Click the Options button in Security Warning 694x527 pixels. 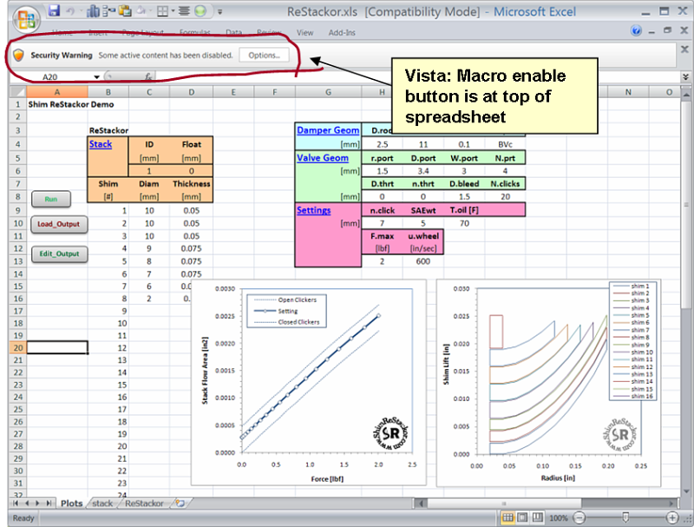(x=264, y=56)
